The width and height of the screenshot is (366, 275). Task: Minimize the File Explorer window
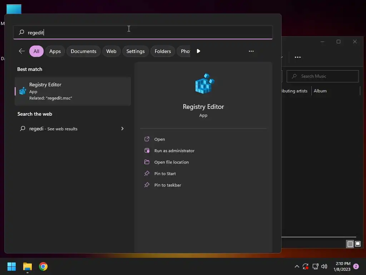[x=322, y=42]
